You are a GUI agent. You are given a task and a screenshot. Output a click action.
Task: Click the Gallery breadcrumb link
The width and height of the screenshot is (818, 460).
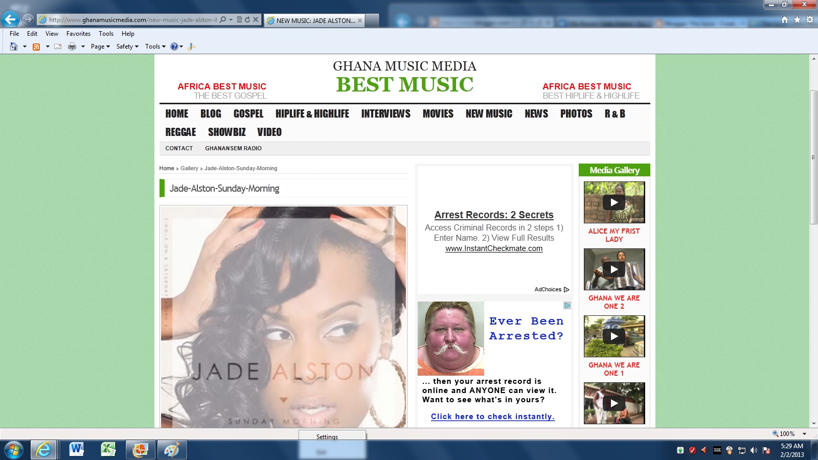(189, 168)
